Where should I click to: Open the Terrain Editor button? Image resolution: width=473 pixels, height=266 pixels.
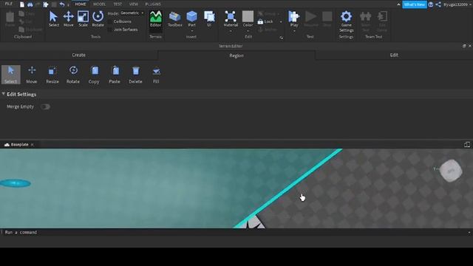(156, 19)
